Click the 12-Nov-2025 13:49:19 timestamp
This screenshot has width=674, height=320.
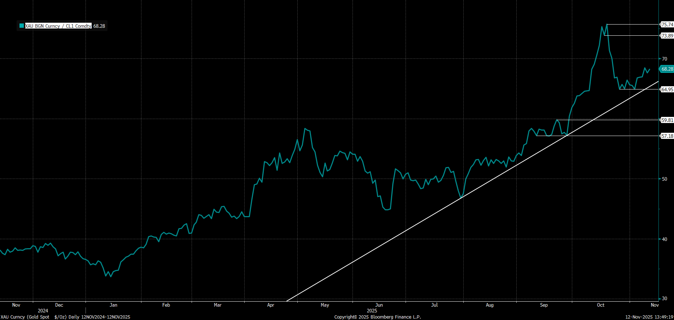coord(649,317)
